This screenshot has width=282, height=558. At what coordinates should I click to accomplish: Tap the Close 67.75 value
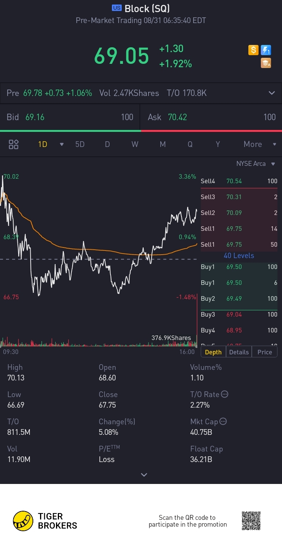107,405
